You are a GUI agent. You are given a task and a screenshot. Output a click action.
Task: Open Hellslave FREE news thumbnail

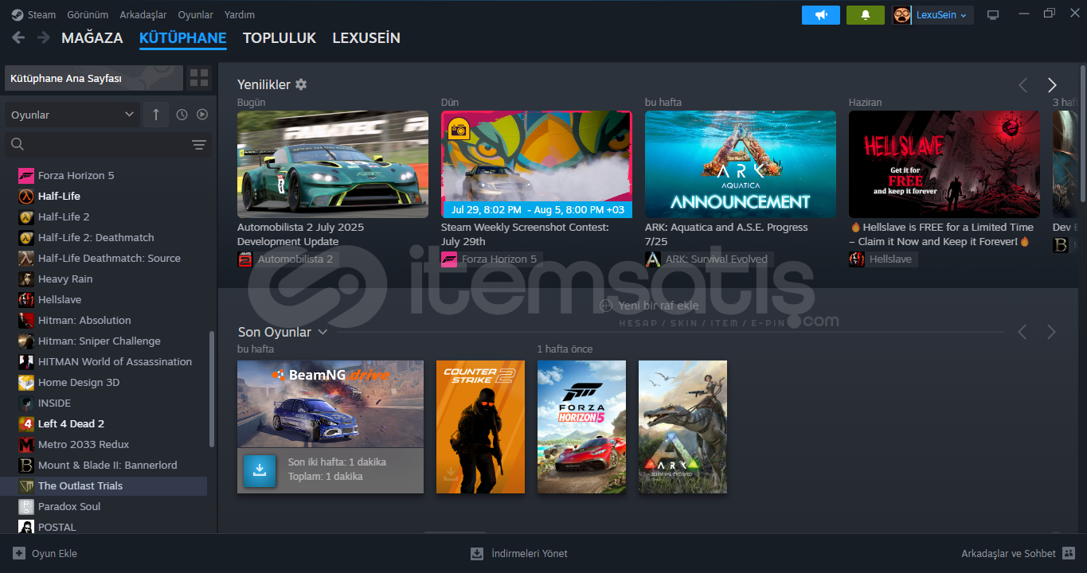coord(944,164)
